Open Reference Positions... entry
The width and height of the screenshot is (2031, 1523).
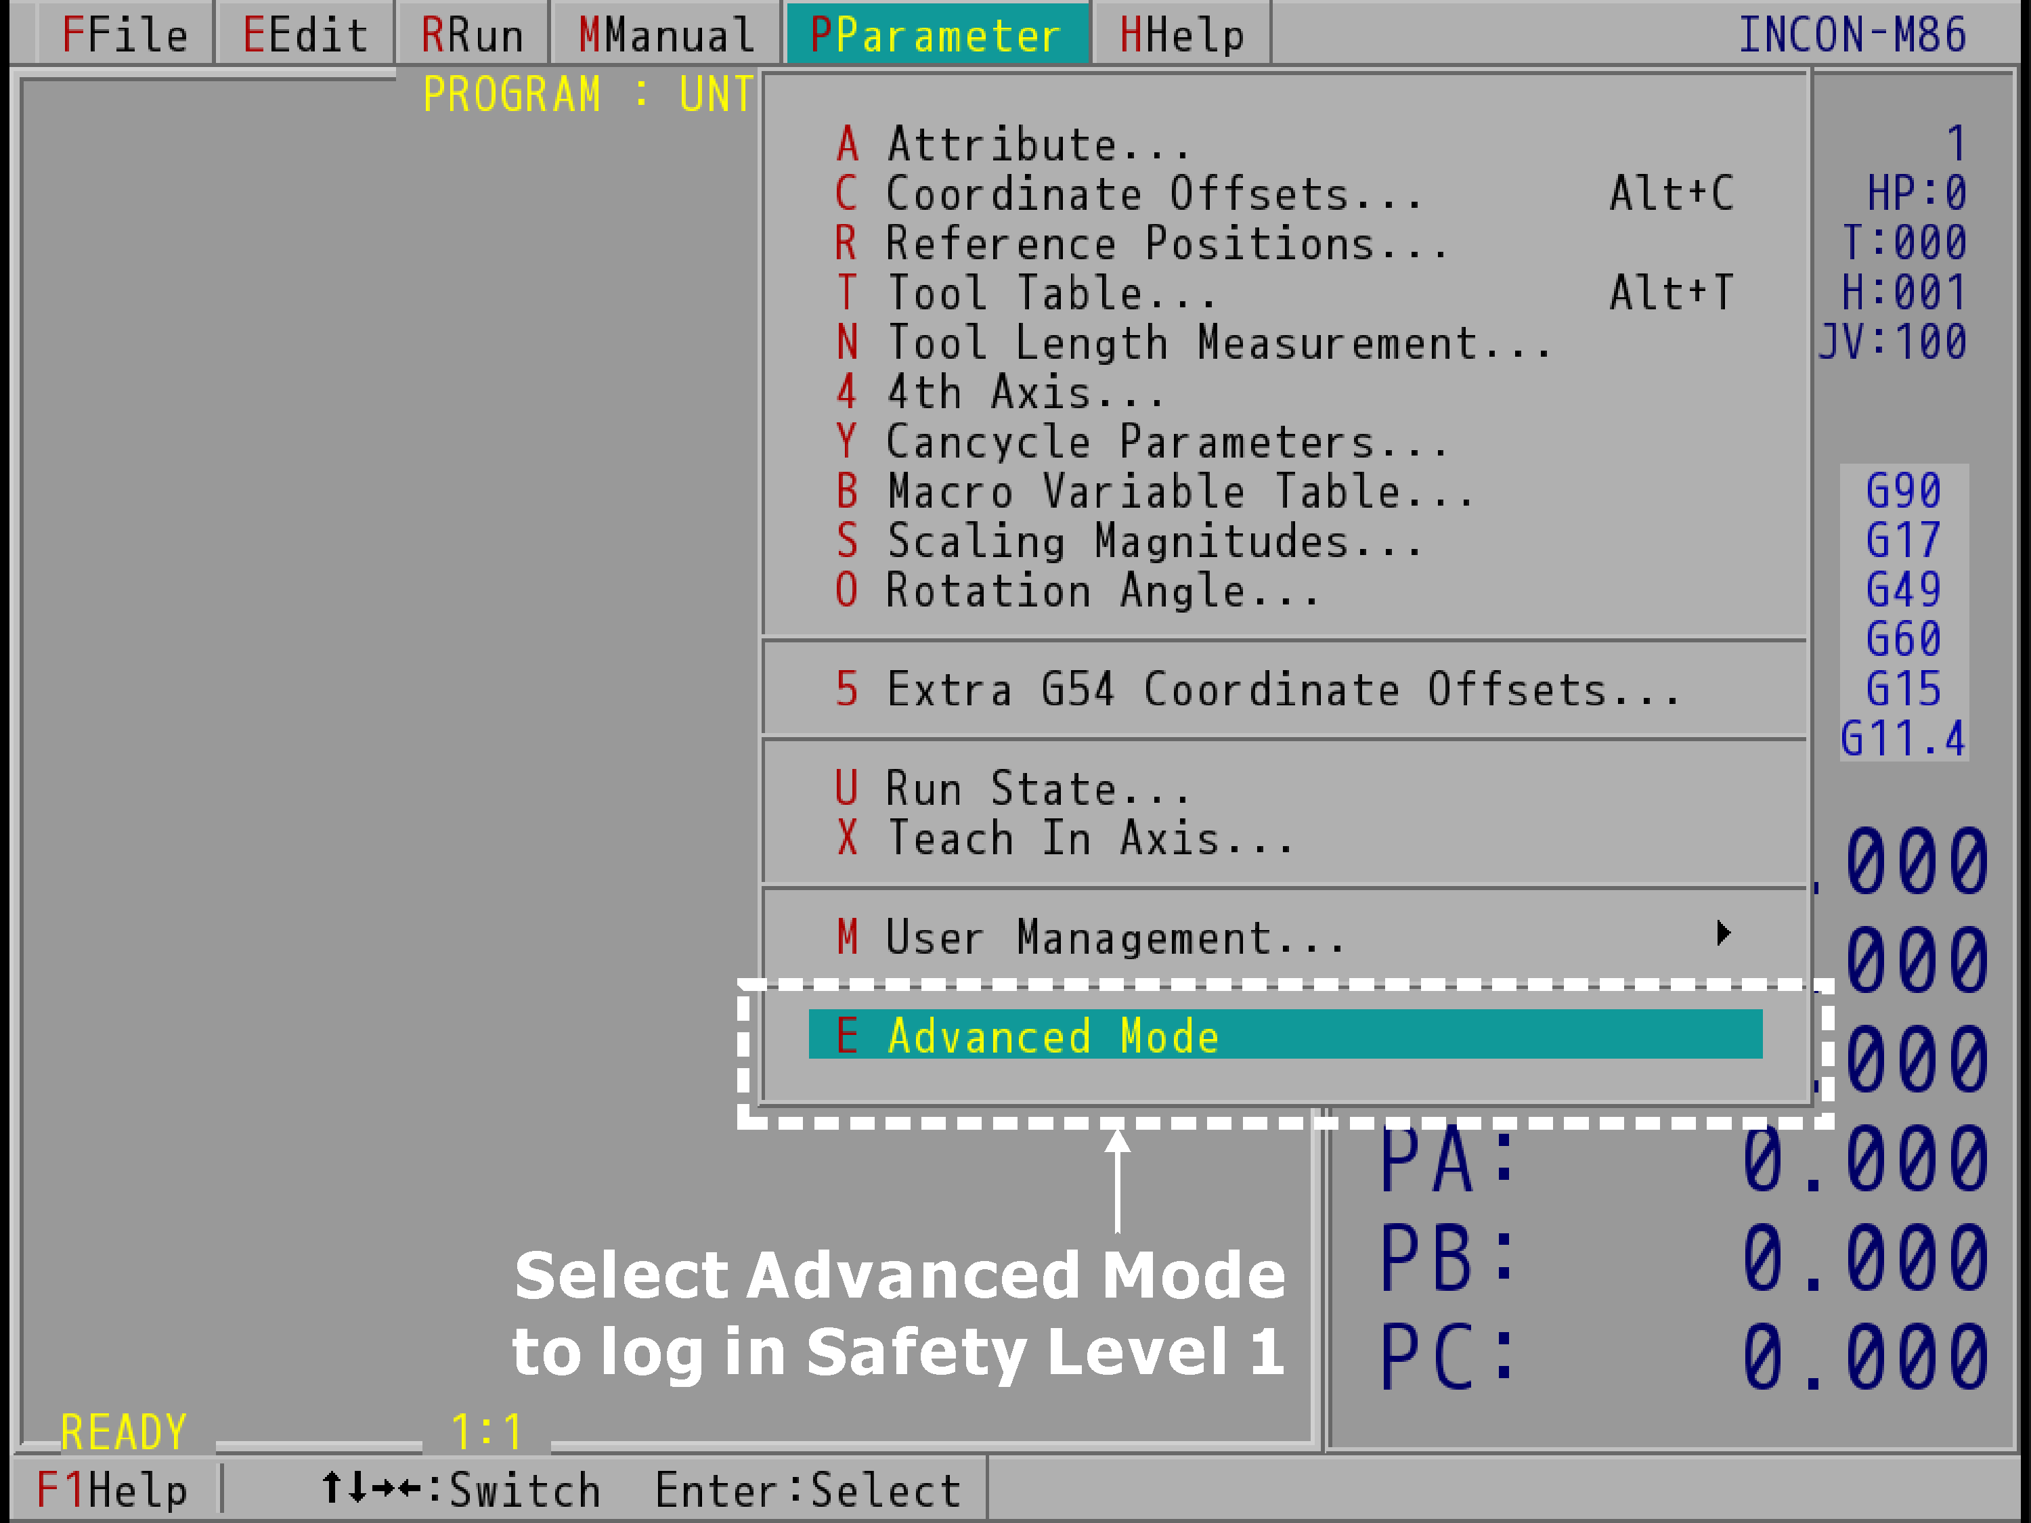[1286, 243]
